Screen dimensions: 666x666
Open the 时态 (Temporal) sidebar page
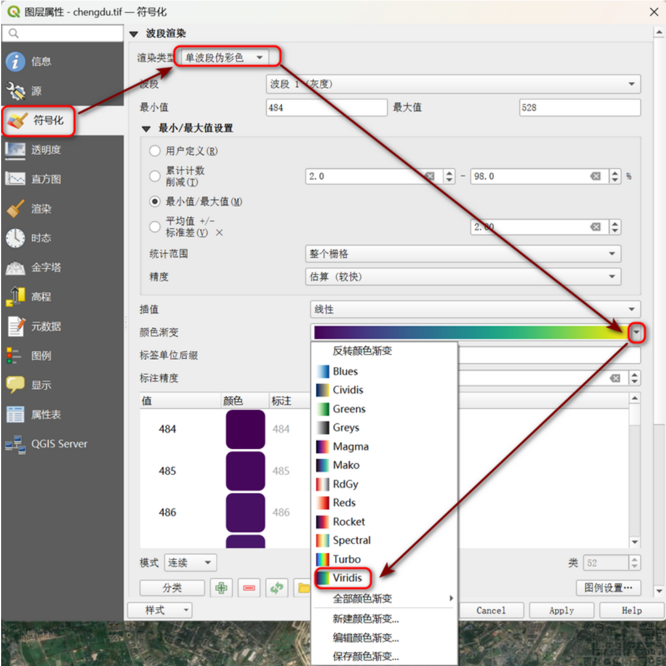(x=62, y=238)
